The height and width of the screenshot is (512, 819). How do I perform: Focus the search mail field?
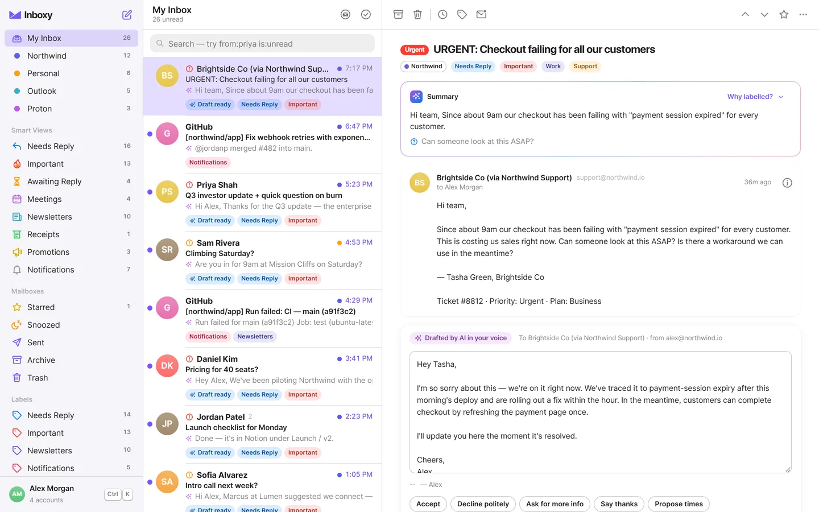tap(262, 44)
